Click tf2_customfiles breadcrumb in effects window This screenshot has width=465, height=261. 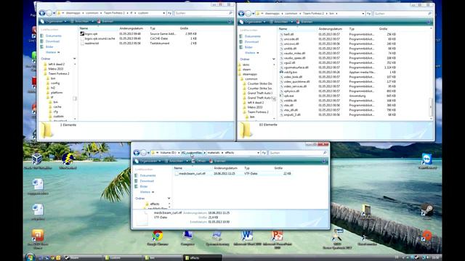(192, 153)
